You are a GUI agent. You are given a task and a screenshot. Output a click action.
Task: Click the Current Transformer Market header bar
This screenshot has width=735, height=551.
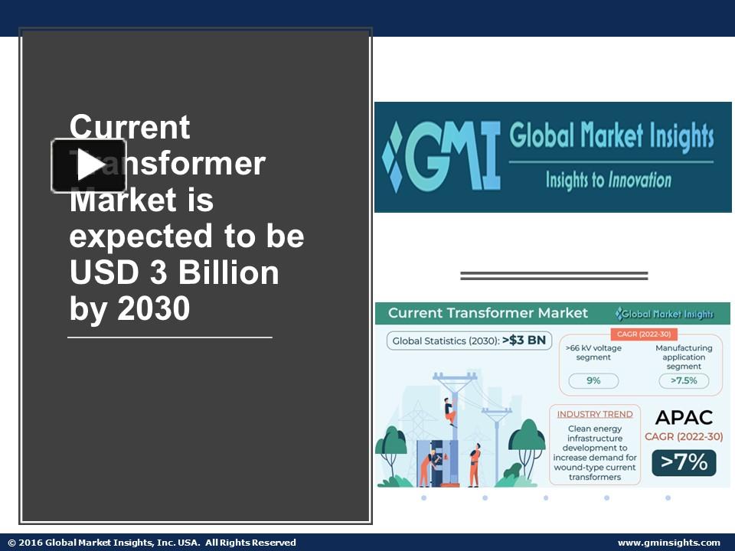488,313
